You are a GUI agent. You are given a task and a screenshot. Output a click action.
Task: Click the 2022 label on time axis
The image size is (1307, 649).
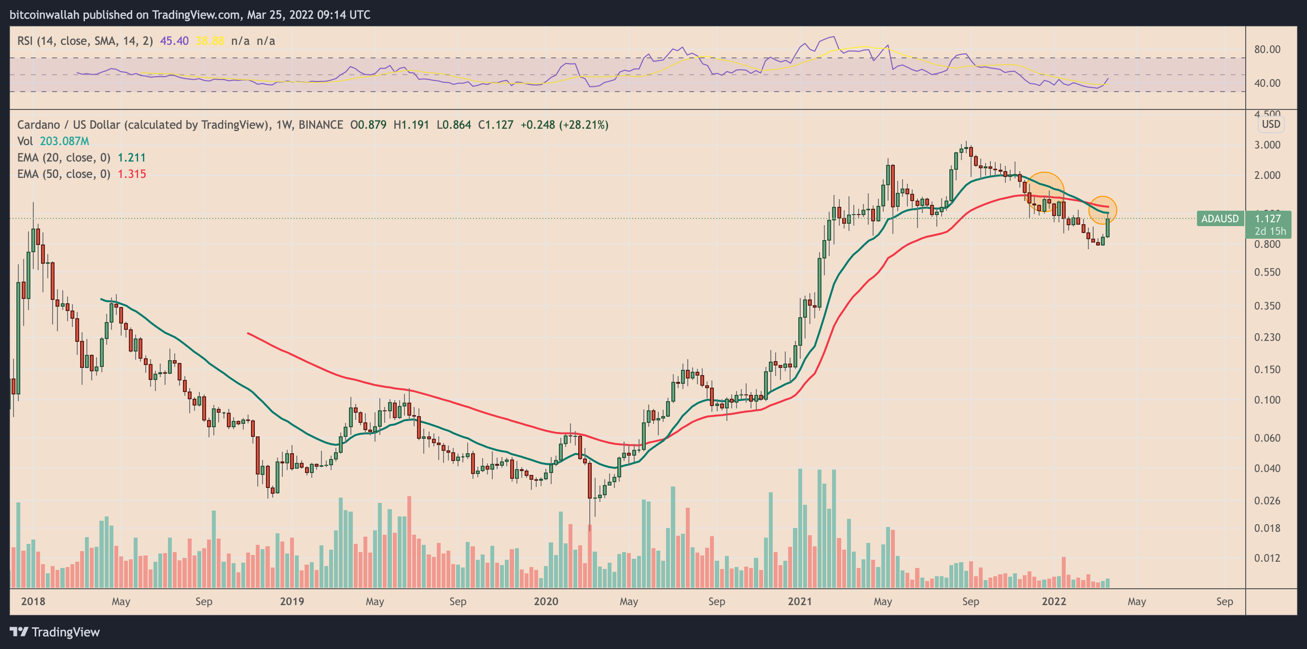[1053, 601]
